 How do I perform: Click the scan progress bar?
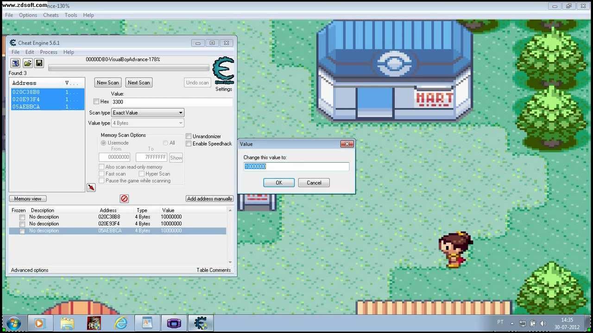[129, 68]
